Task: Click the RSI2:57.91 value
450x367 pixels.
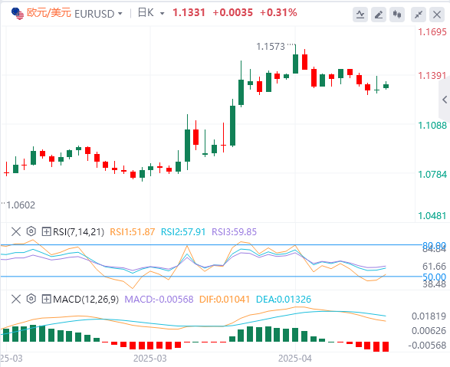Action: coord(183,231)
